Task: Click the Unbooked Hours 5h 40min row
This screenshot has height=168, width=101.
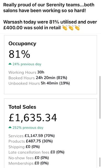Action: coord(39,83)
